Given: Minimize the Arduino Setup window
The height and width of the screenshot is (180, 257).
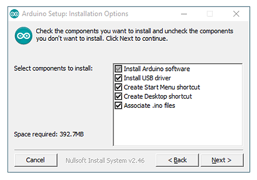Looking at the screenshot, I should (x=184, y=14).
